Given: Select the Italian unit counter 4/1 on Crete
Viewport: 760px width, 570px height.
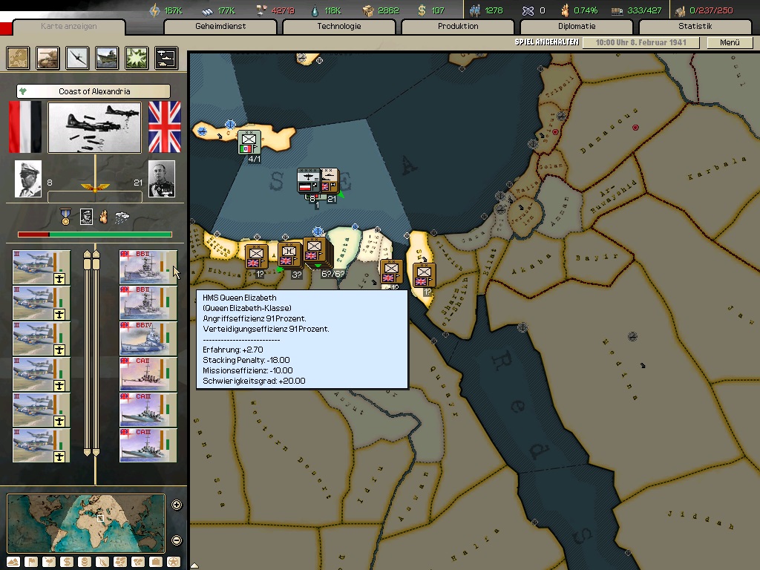Looking at the screenshot, I should tap(249, 143).
